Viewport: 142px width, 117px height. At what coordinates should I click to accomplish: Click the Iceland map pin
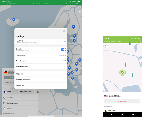click(14, 20)
